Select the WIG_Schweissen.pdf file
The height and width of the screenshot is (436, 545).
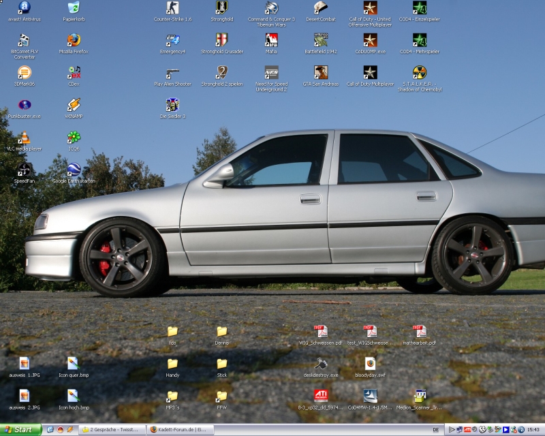pyautogui.click(x=320, y=332)
